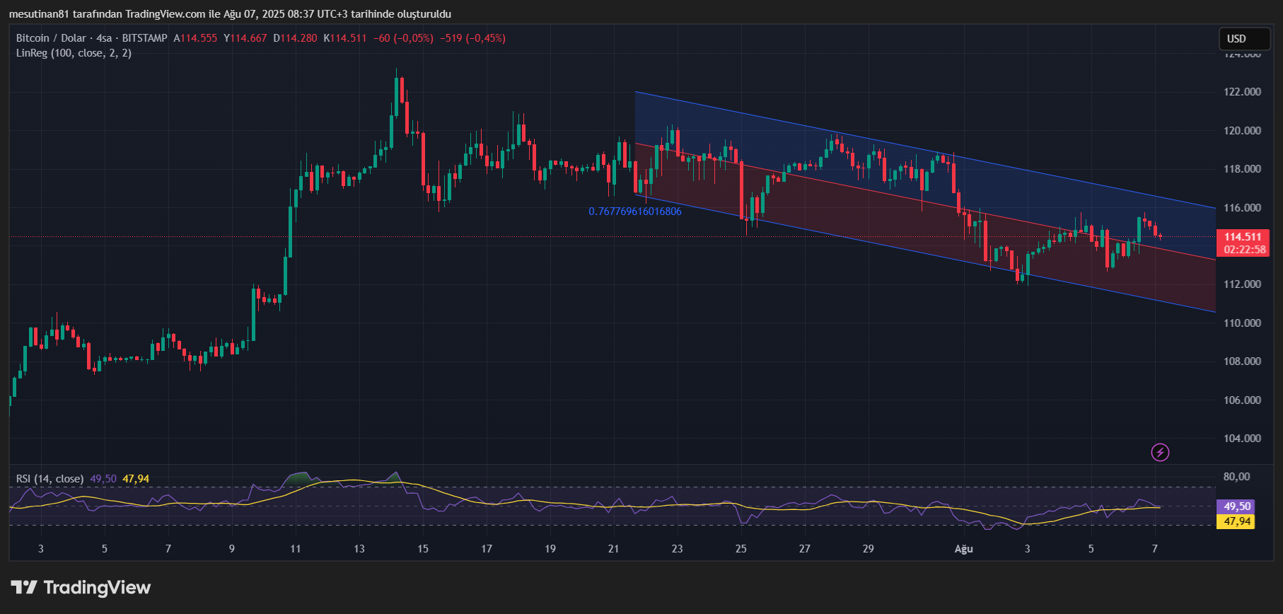This screenshot has width=1283, height=614.
Task: Click the 106.000 price axis label
Action: 1242,400
